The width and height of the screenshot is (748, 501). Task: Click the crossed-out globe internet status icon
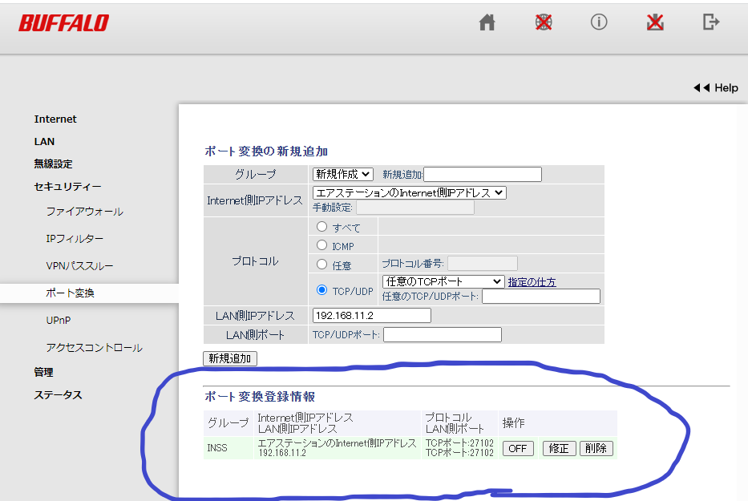click(x=544, y=22)
